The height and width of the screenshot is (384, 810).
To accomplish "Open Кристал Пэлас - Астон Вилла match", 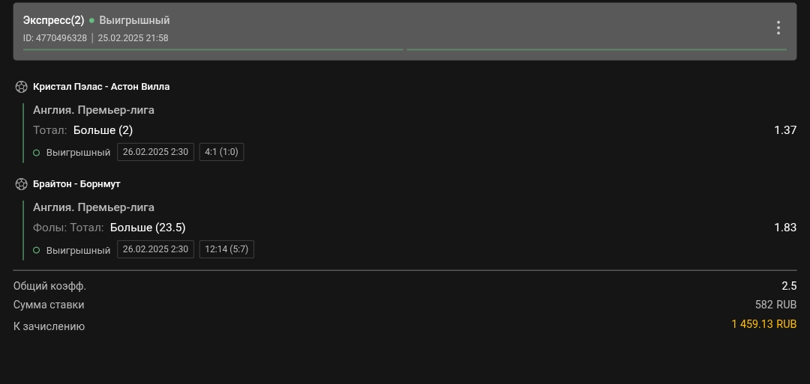I will click(x=101, y=87).
